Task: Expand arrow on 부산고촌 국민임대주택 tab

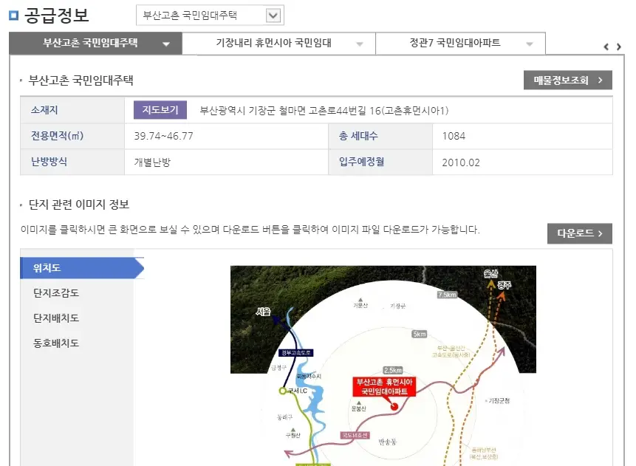Action: (x=166, y=44)
